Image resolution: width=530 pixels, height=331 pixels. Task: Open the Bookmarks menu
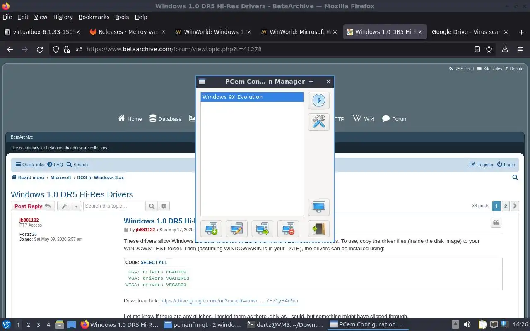94,17
